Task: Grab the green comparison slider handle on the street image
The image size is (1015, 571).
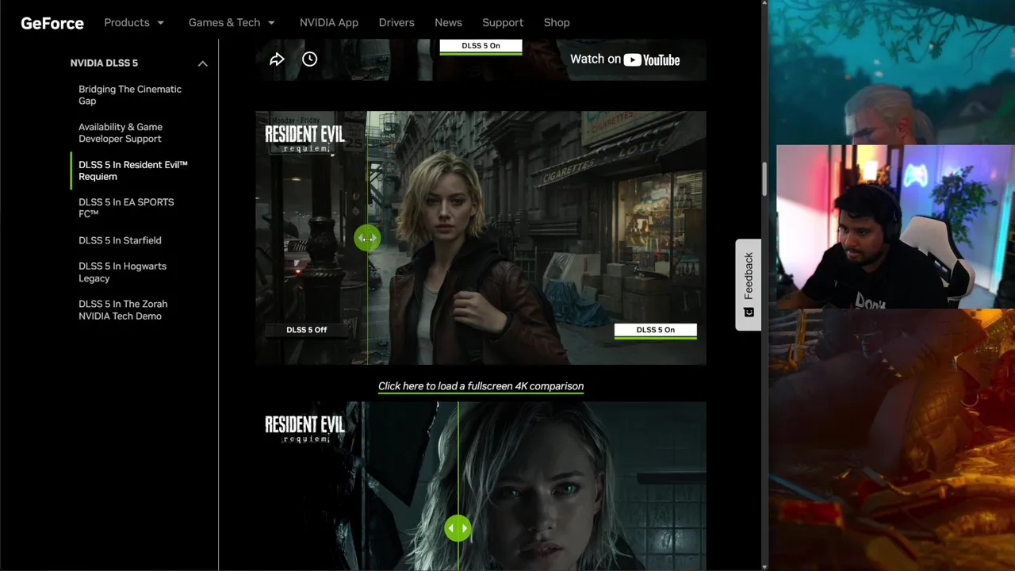Action: coord(367,238)
